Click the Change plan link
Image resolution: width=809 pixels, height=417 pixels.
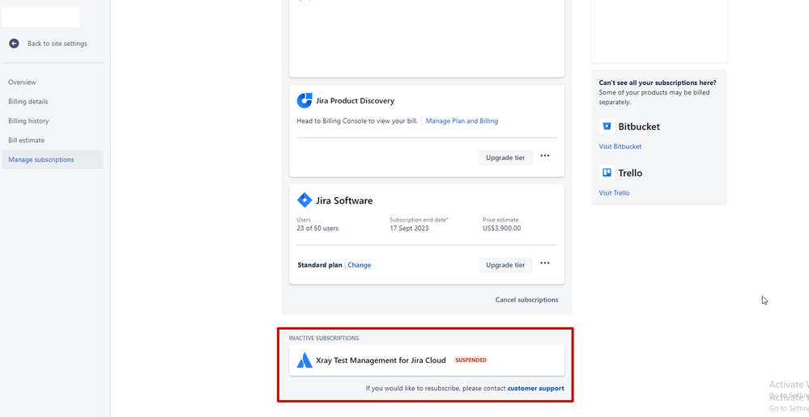[x=359, y=265]
